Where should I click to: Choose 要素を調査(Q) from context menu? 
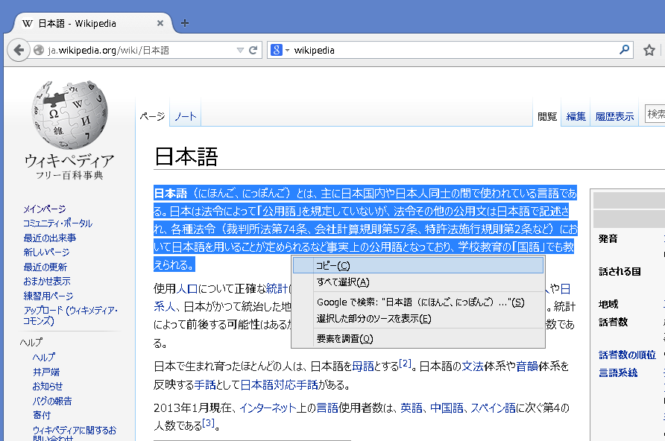click(x=418, y=338)
